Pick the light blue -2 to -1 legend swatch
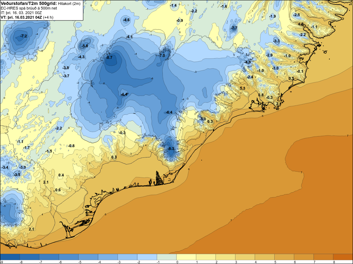353x264 pixels. point(147,257)
